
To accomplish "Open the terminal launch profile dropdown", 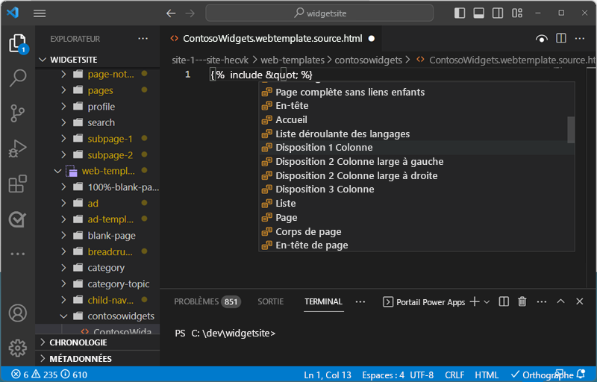I will (x=487, y=302).
